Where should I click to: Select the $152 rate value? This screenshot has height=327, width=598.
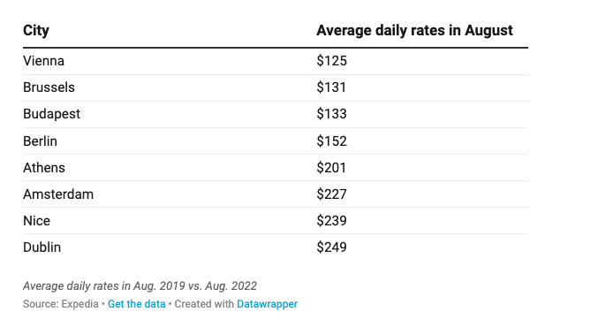pyautogui.click(x=331, y=141)
